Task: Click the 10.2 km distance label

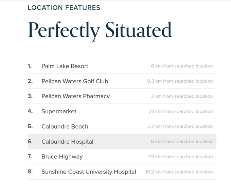Action: pos(179,172)
